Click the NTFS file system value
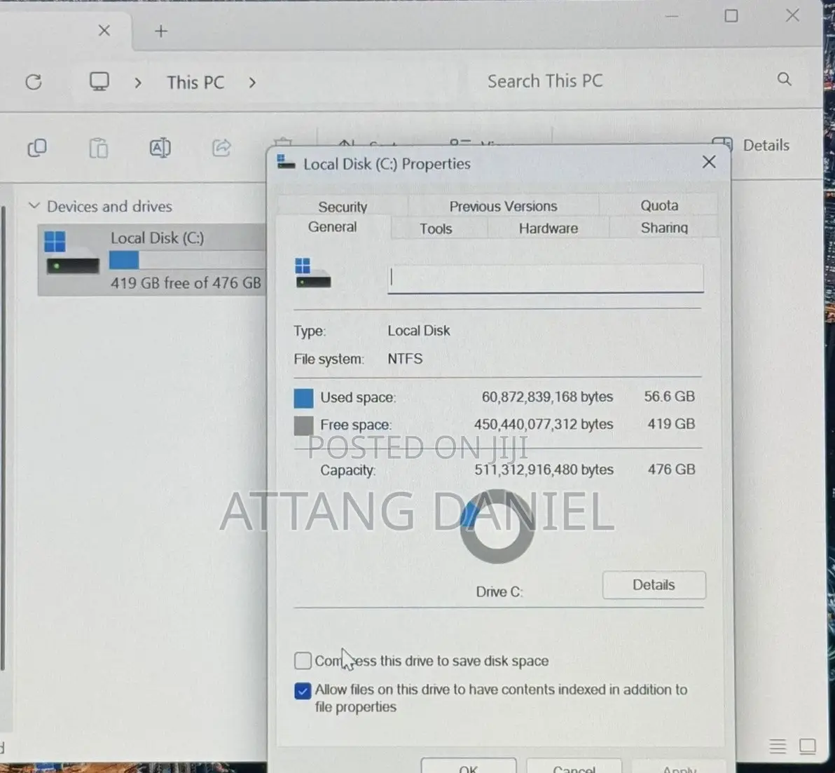 [406, 359]
